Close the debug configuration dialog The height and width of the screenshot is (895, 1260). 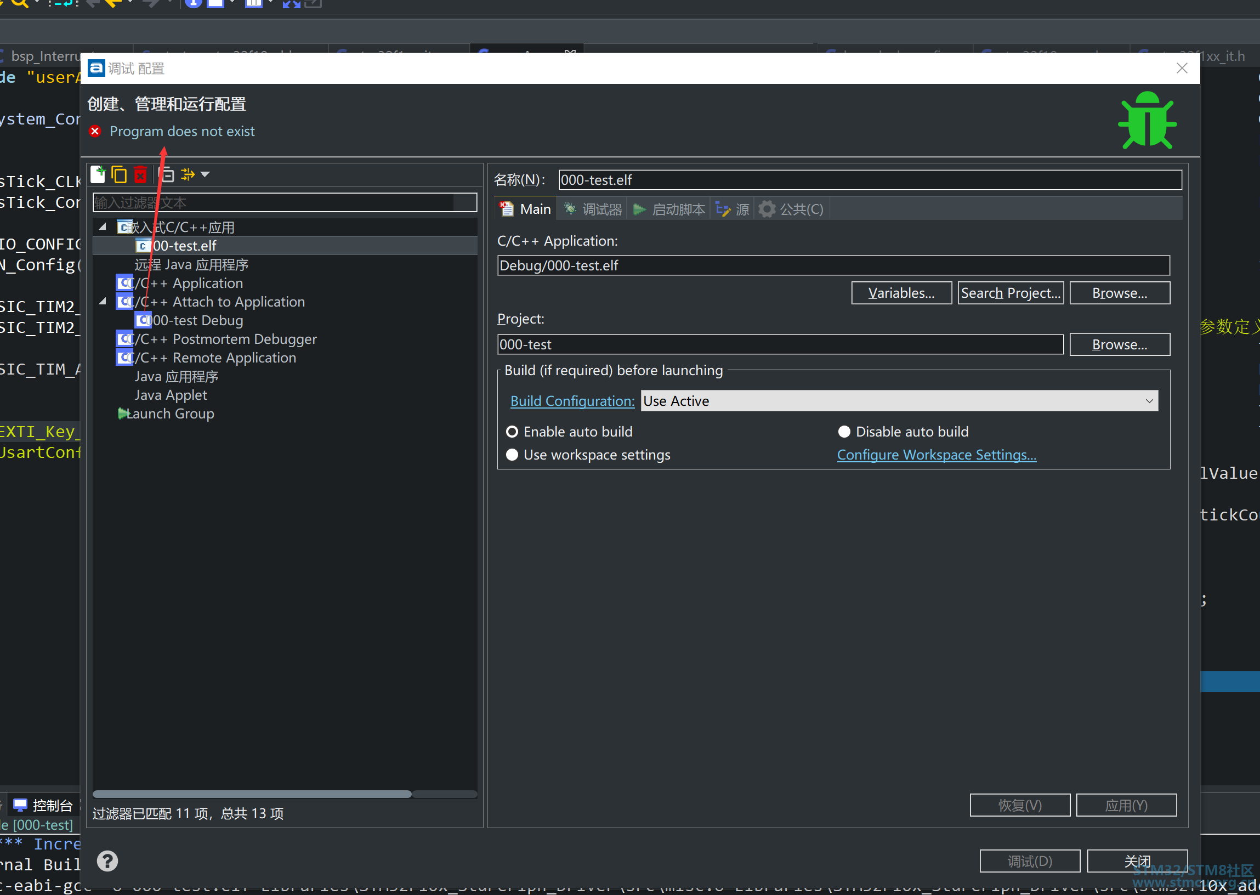[1181, 68]
